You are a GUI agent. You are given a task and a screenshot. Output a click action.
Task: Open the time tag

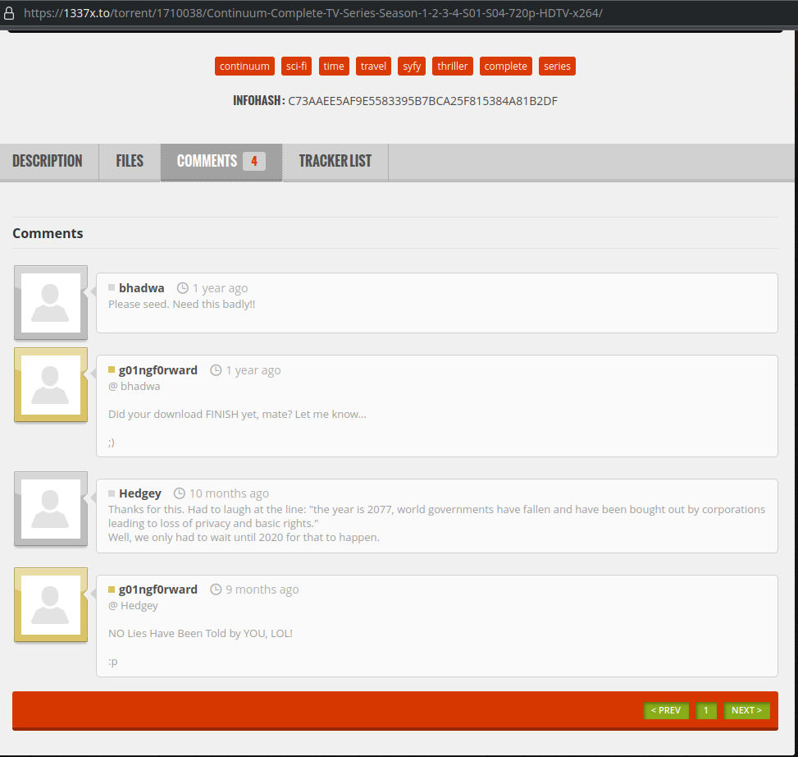pyautogui.click(x=334, y=67)
